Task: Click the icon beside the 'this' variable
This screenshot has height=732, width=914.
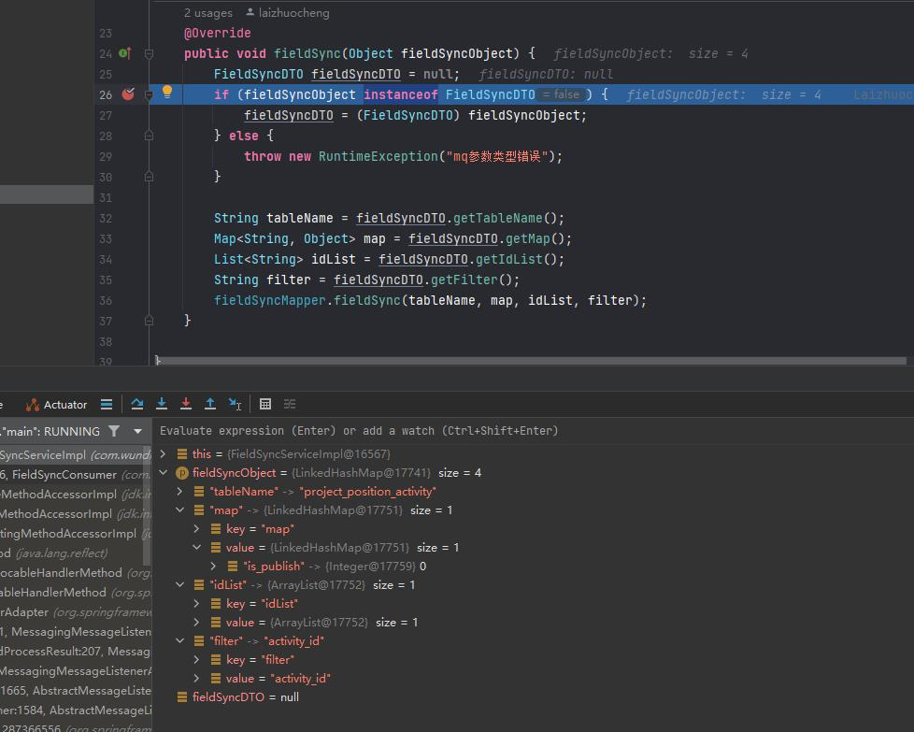Action: pos(182,453)
